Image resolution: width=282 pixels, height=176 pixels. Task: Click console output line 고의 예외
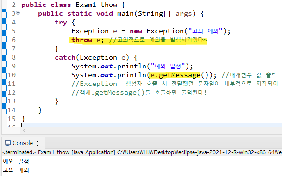tap(16, 170)
